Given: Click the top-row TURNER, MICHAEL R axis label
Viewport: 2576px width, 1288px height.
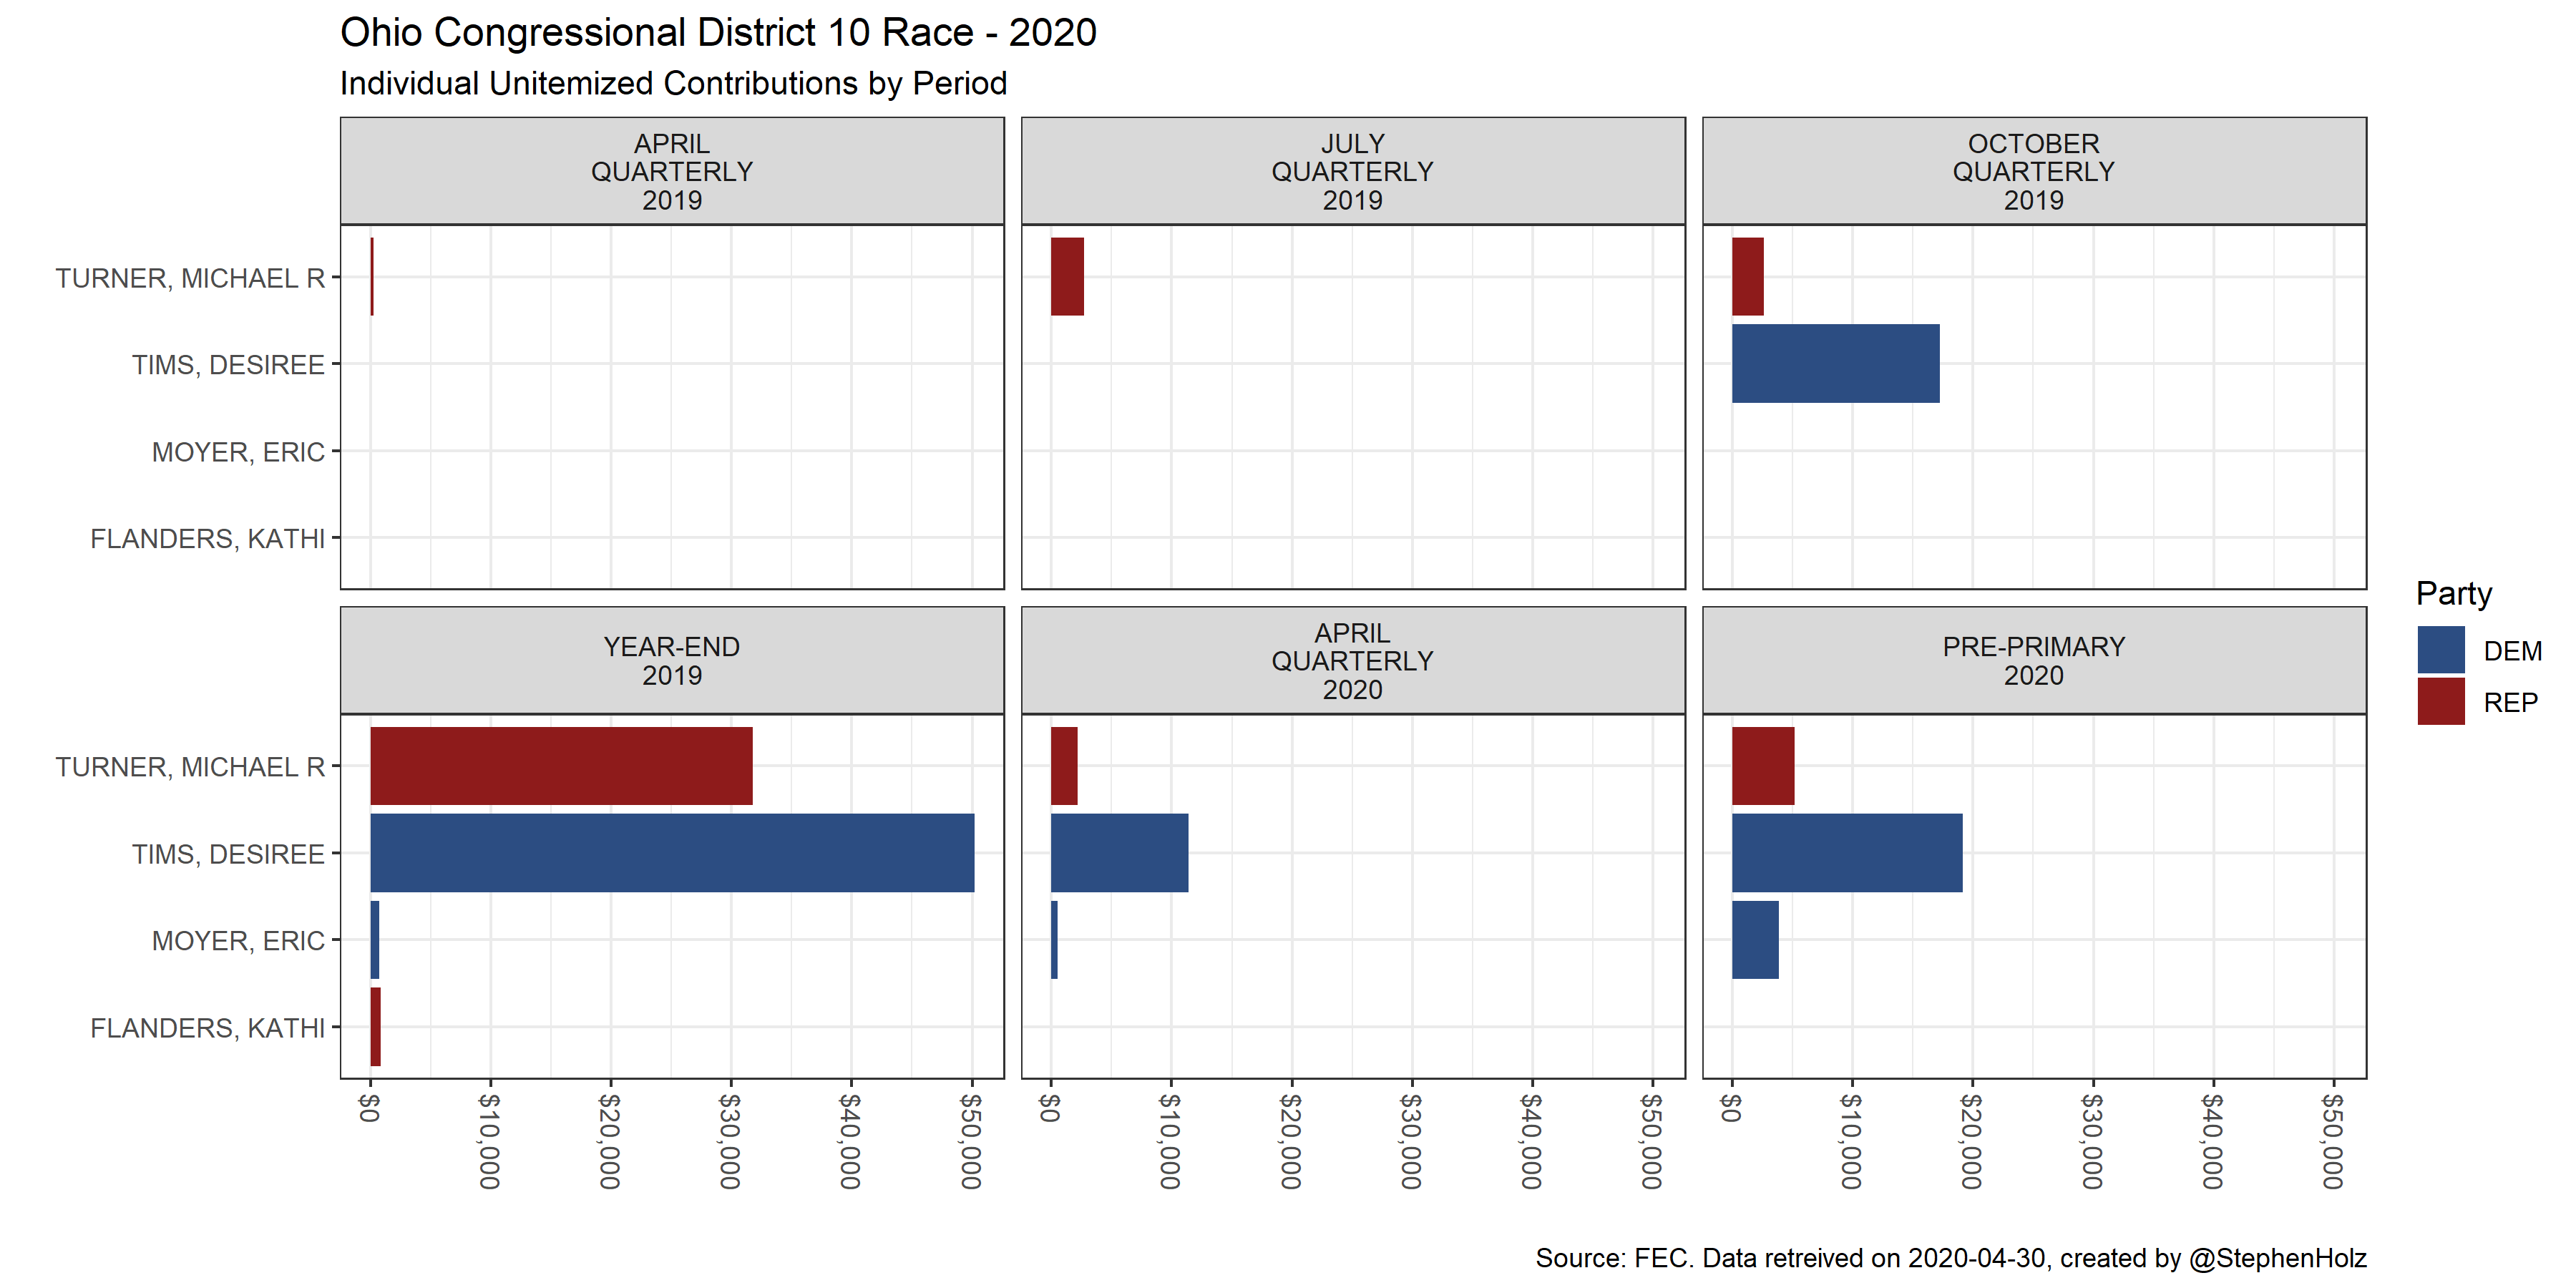Looking at the screenshot, I should point(190,278).
